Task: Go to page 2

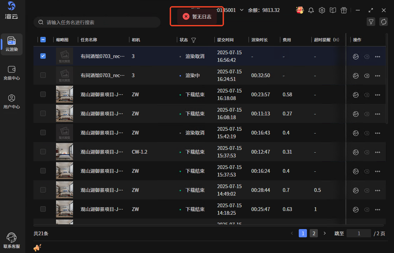Action: (x=313, y=233)
